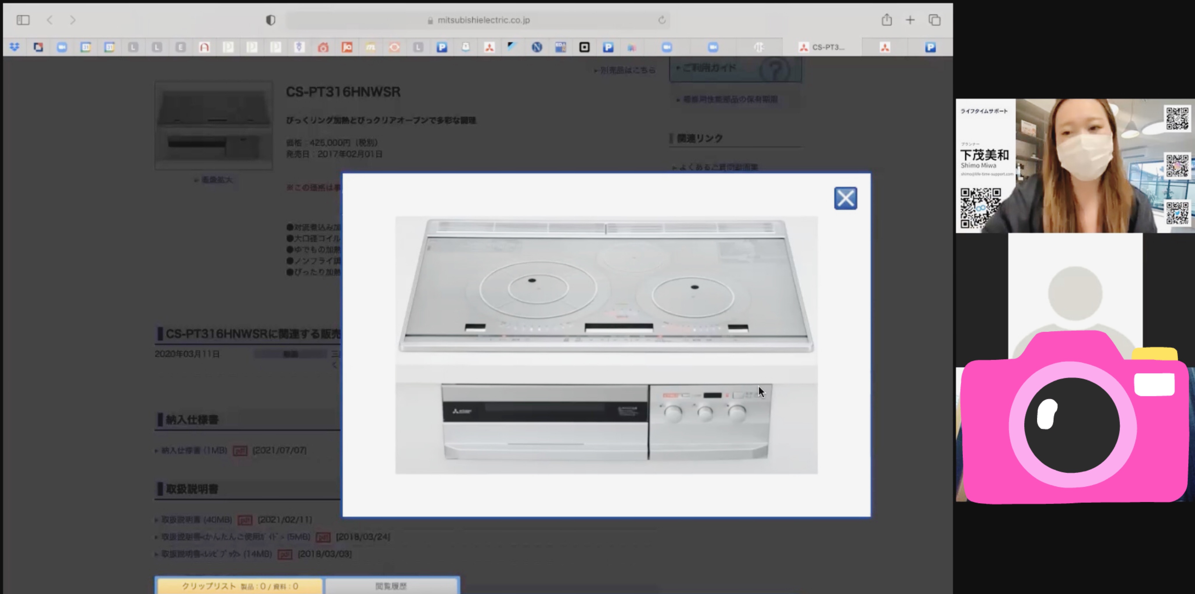Open the 取扱説明書 (40MB) link

coord(196,520)
